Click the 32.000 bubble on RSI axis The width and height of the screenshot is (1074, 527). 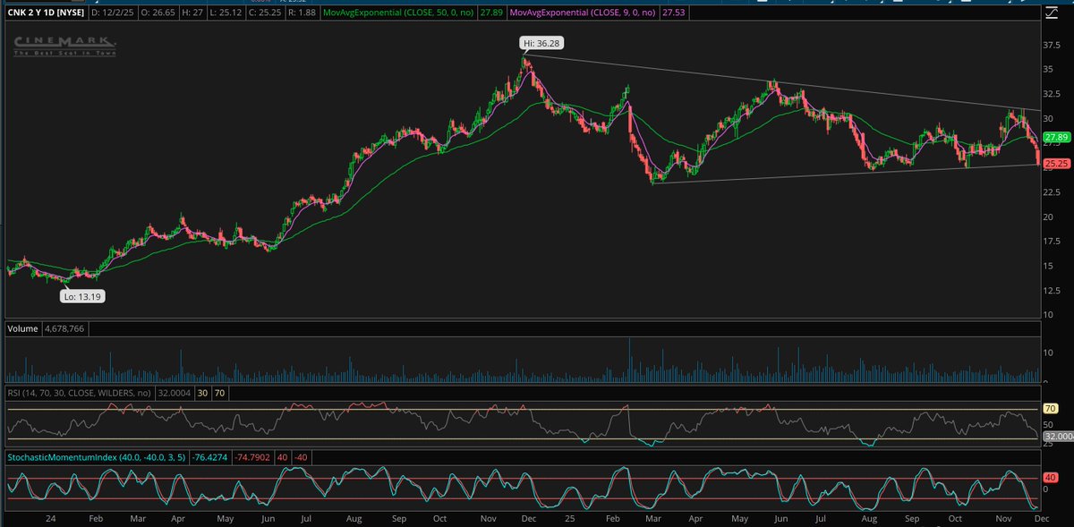coord(1057,436)
